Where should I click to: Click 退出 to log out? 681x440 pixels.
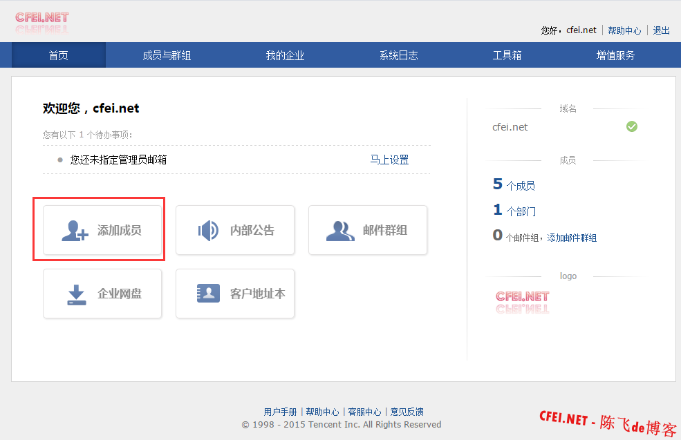662,30
